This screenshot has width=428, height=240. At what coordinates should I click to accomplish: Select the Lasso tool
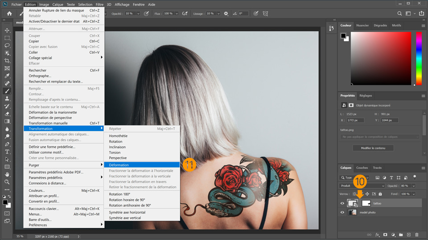pos(7,45)
